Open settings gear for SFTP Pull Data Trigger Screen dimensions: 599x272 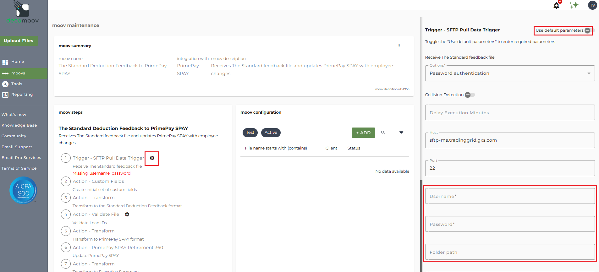[152, 158]
